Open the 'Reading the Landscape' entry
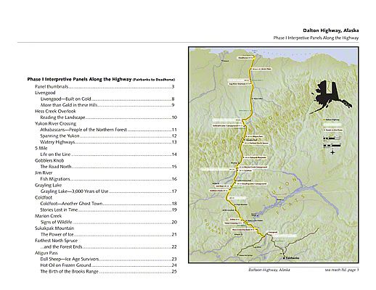 point(109,117)
